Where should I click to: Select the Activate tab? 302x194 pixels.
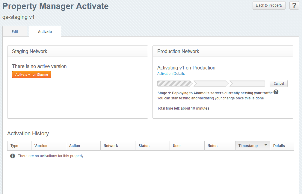(x=45, y=31)
